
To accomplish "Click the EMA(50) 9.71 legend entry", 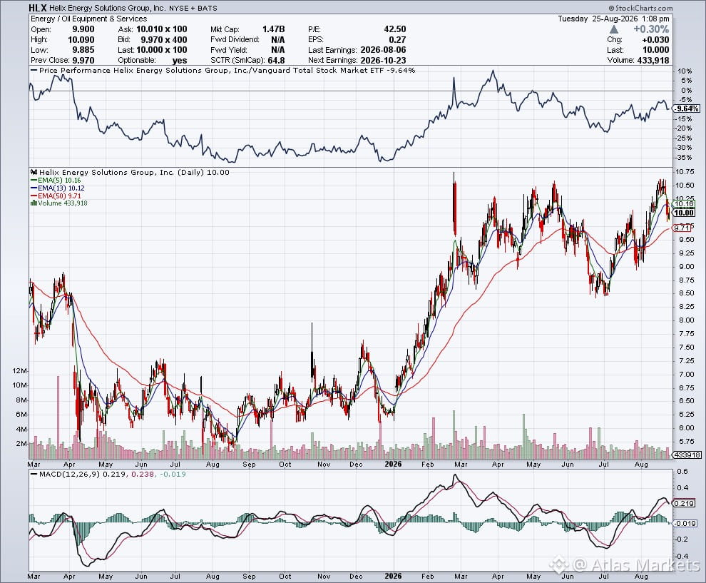I will (x=56, y=196).
